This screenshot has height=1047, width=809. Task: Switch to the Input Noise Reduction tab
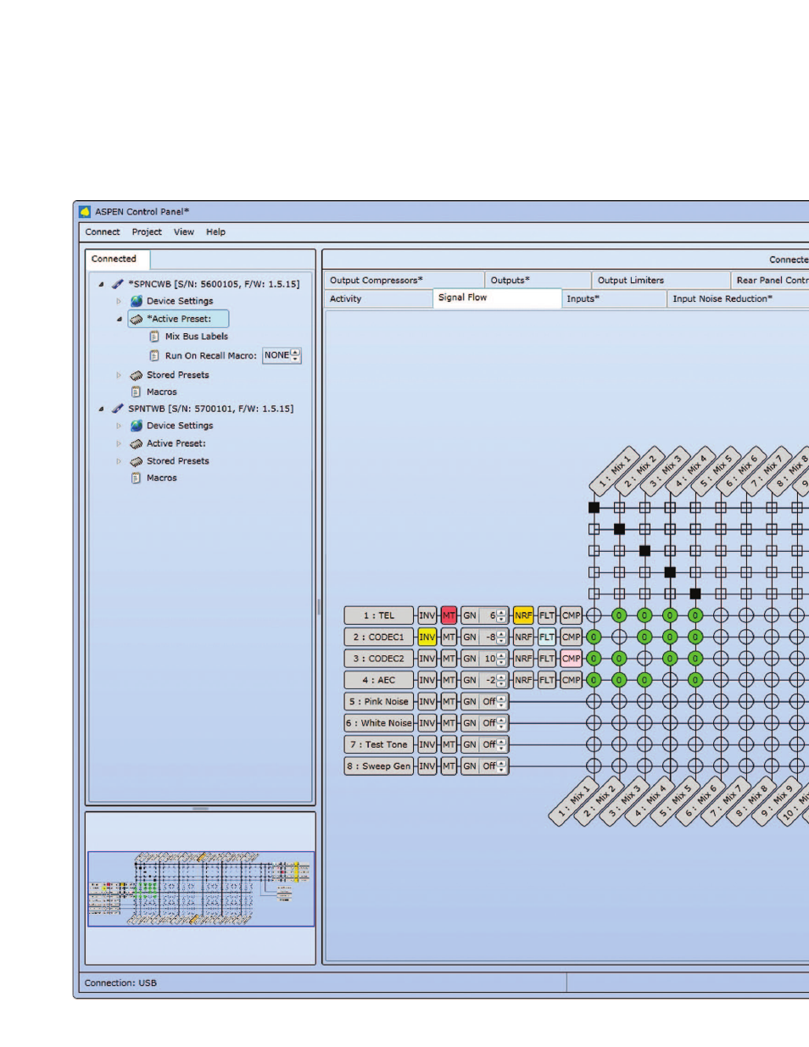coord(738,298)
